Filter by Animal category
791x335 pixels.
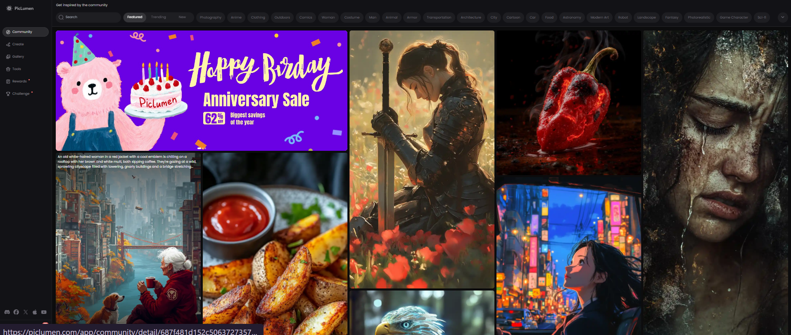392,17
